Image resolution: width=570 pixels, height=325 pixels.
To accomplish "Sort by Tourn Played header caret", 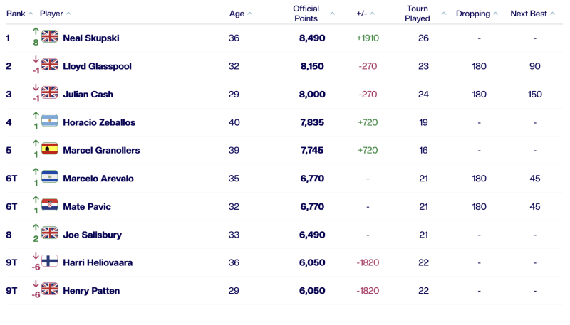I will (444, 14).
